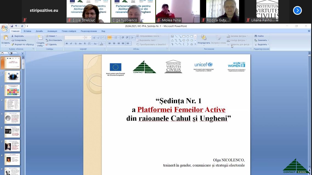Screen dimensions: 312x175
Task: Click the font color swatch button
Action: click(x=102, y=43)
